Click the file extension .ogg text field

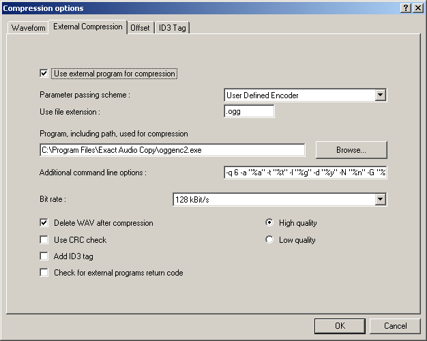coord(249,111)
